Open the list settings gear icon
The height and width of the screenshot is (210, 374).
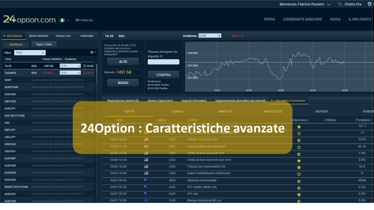[x=92, y=52]
